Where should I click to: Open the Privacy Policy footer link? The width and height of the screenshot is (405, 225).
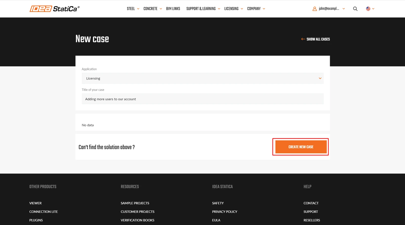click(225, 212)
